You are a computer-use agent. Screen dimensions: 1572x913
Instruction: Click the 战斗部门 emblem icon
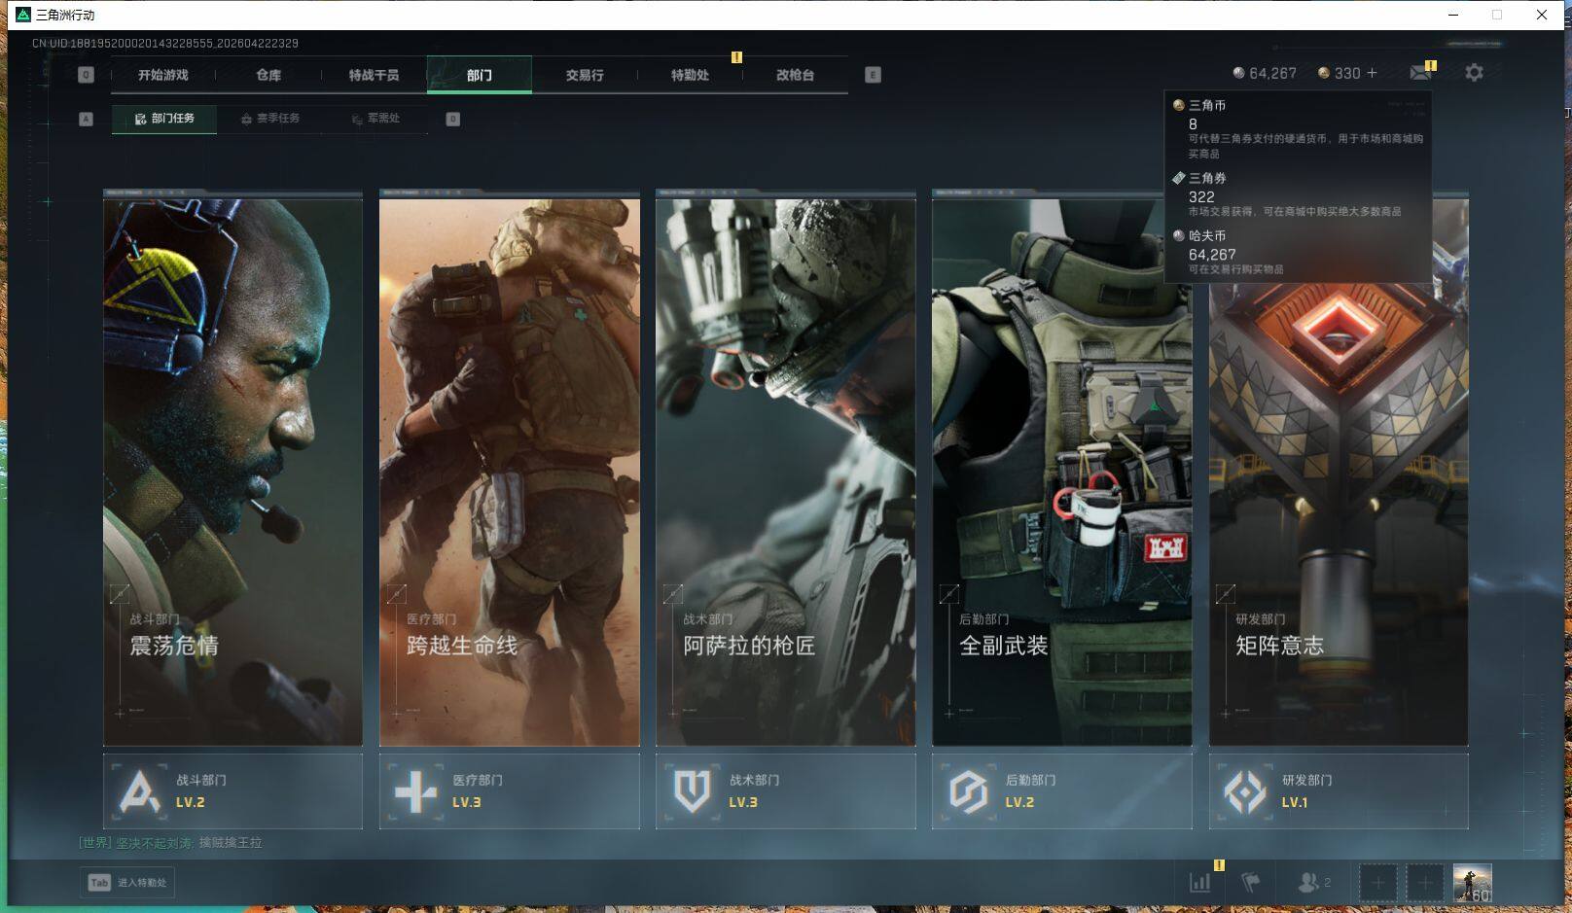[139, 791]
